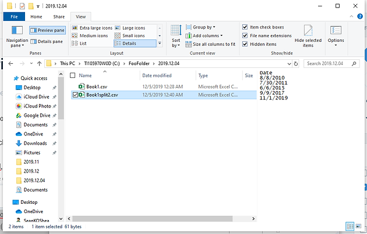The width and height of the screenshot is (367, 234).
Task: Refresh the current folder
Action: click(296, 64)
